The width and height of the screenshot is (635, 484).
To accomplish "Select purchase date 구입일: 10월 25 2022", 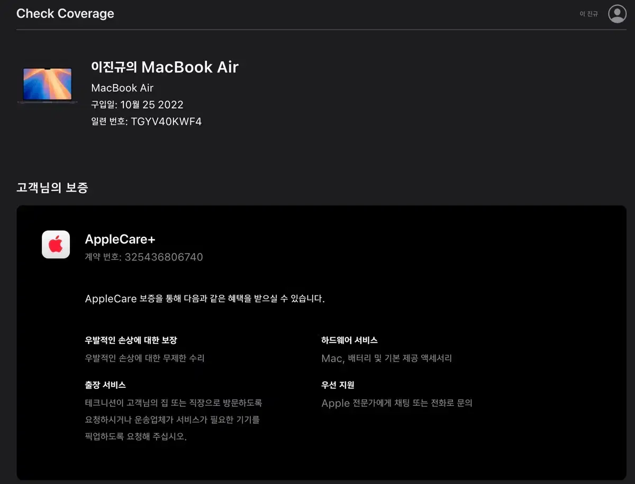I will click(137, 105).
